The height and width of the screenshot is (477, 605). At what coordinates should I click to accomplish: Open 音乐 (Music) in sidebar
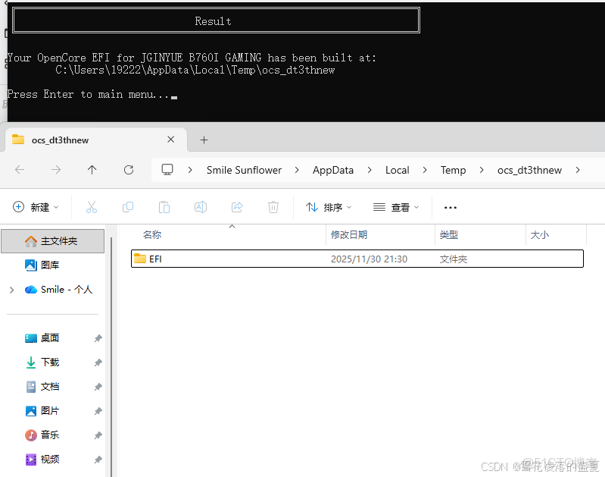42,435
